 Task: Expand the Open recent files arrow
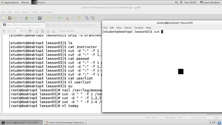click(21, 18)
